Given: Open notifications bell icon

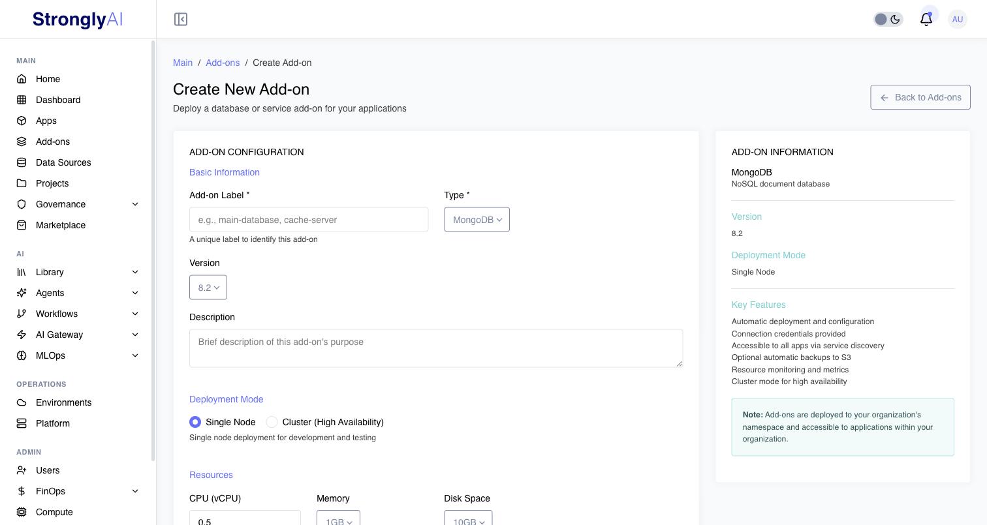Looking at the screenshot, I should [x=926, y=20].
